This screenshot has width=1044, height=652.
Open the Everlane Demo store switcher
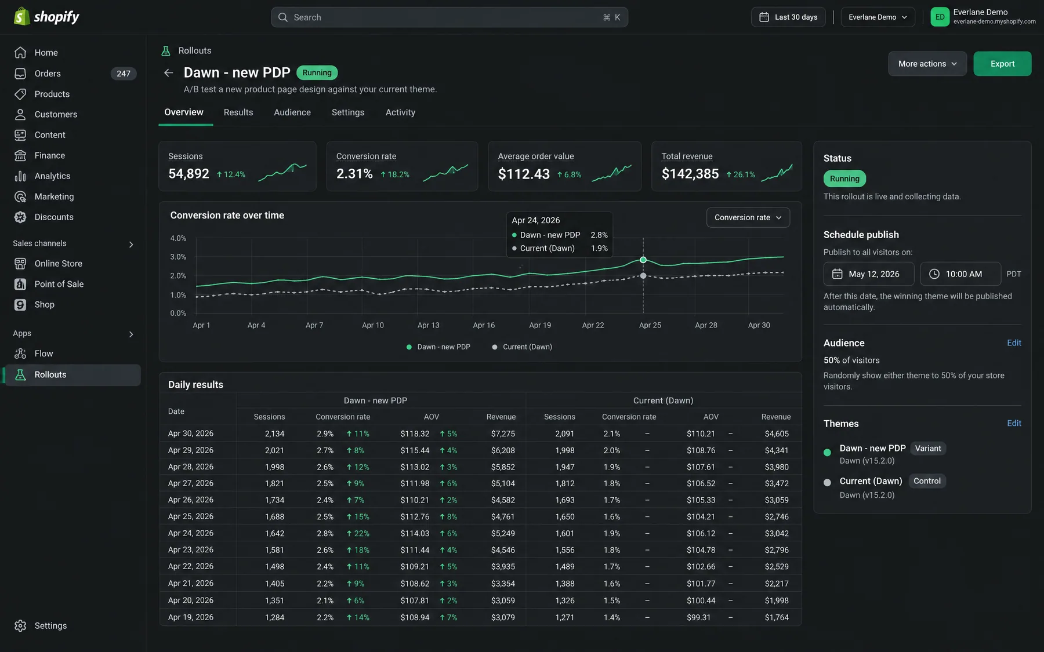(x=878, y=17)
